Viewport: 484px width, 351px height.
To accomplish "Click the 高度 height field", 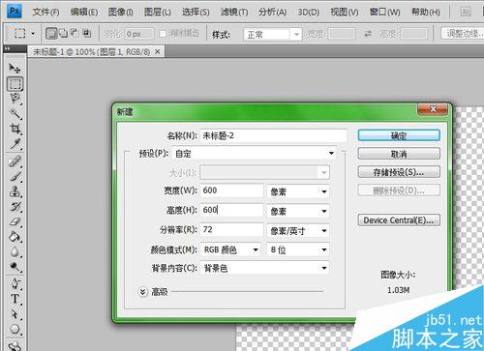I will [231, 210].
